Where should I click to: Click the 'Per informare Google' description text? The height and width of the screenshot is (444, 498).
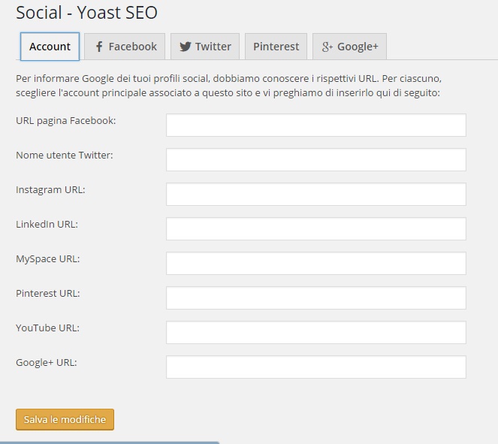click(228, 86)
